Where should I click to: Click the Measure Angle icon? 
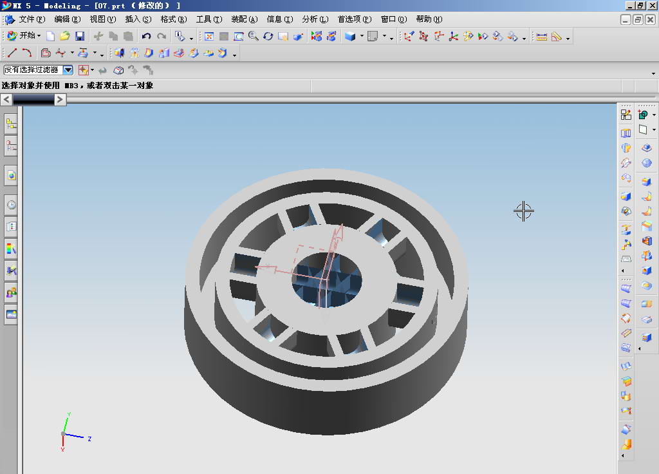tap(557, 37)
